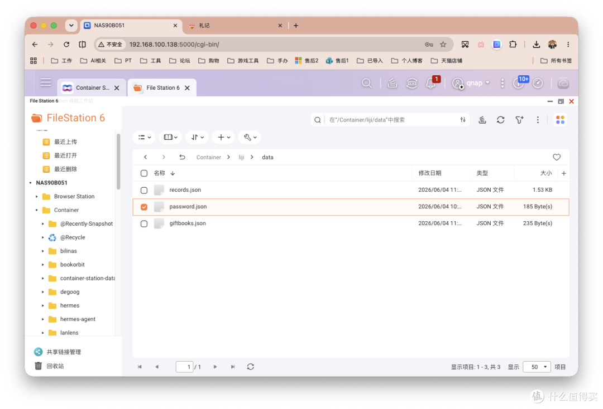
Task: Open the qnap user account dropdown
Action: coord(471,83)
